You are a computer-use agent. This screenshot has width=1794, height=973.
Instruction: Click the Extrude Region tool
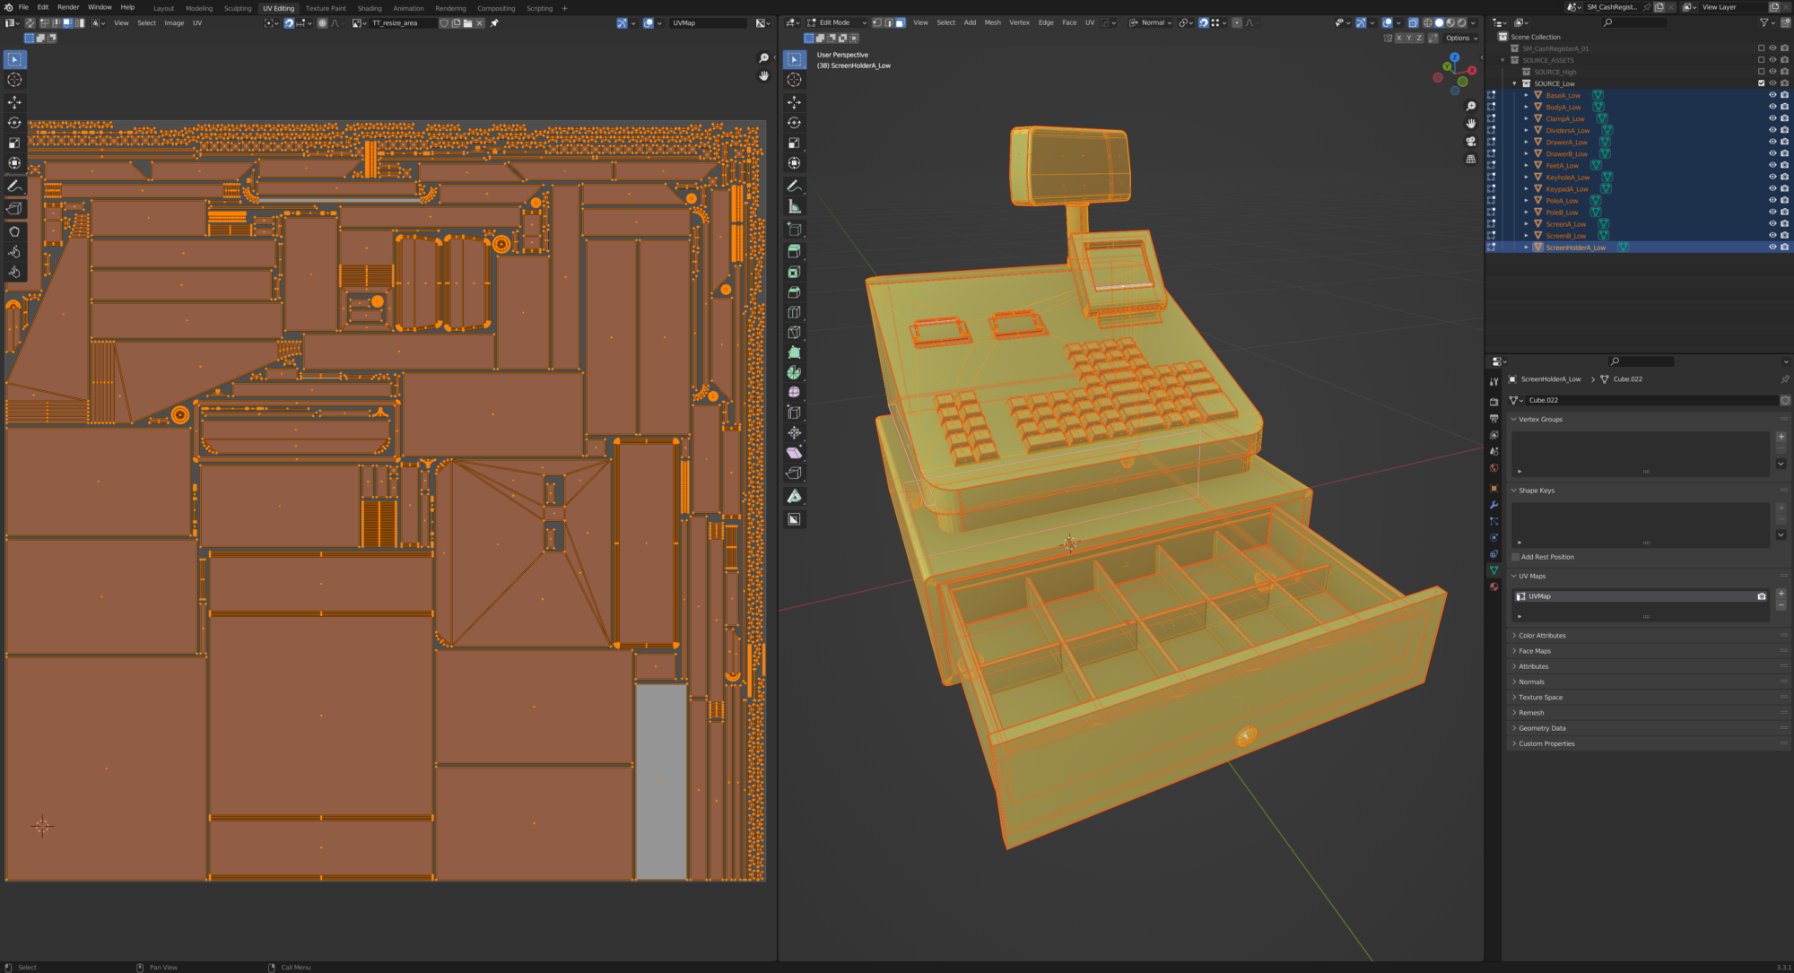click(794, 252)
